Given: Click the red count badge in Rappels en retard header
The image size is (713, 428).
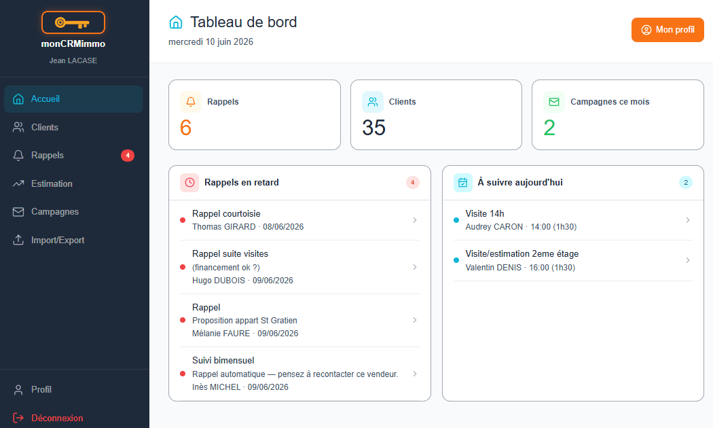Looking at the screenshot, I should coord(412,182).
